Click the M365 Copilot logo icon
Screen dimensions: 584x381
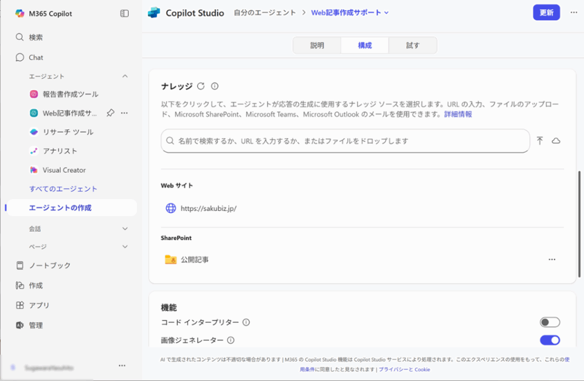click(19, 14)
